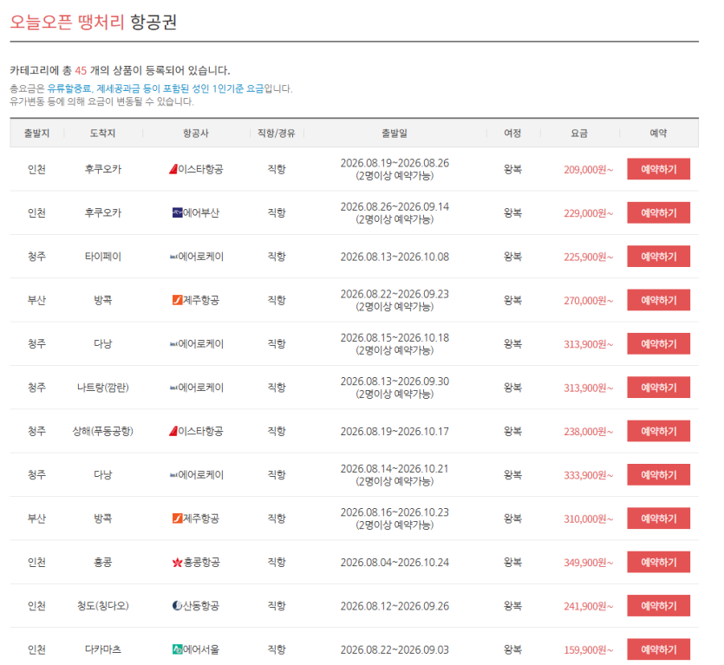Click the destination 홍콩
The image size is (724, 665).
102,562
